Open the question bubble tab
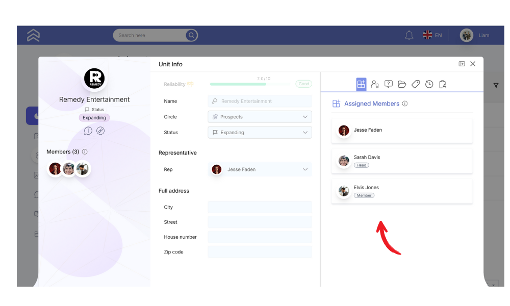Viewport: 510px width, 306px height. pos(388,84)
